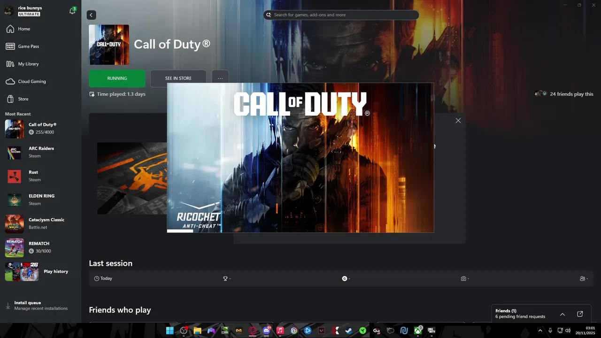Open Play history

coord(41,271)
